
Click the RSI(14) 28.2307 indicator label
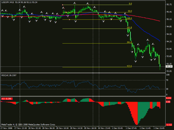[x=9, y=75]
